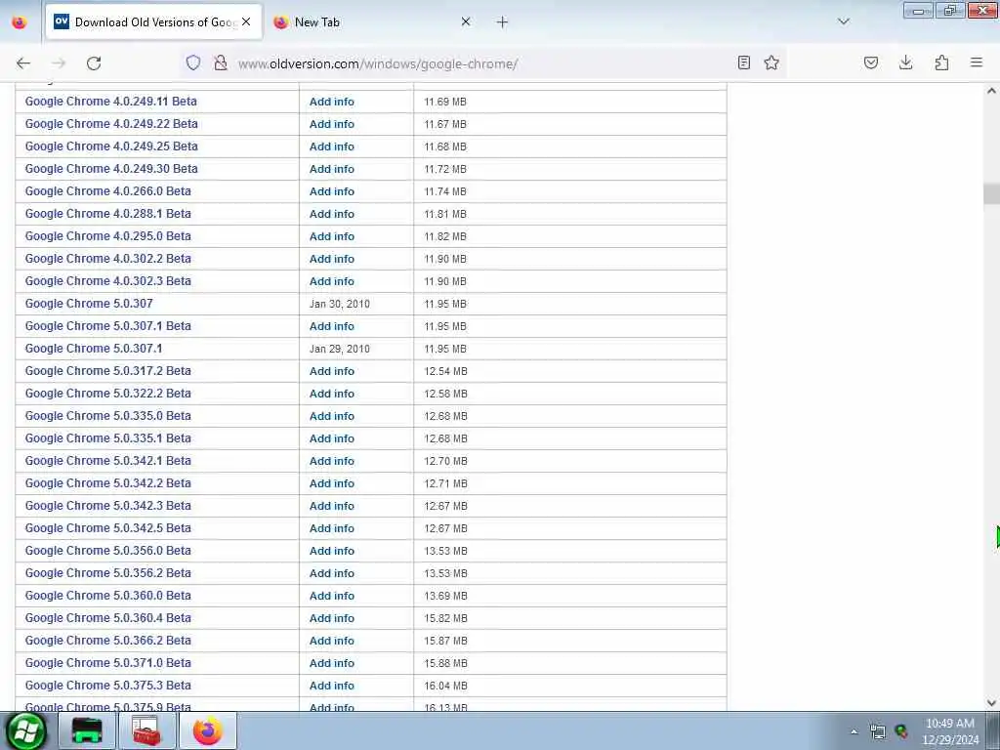Add info for Chrome 4.0.249.22 Beta
1000x750 pixels.
(332, 124)
